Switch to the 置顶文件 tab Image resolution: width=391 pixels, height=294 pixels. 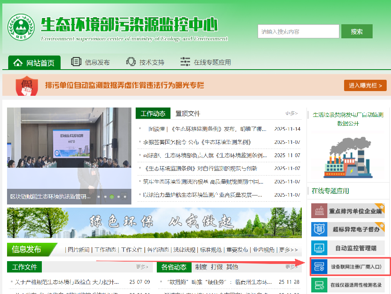pos(188,113)
